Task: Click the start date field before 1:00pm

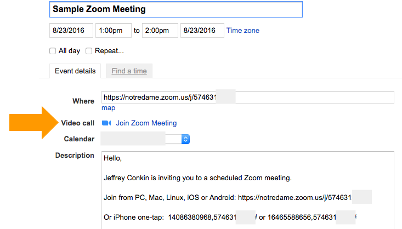Action: [71, 31]
